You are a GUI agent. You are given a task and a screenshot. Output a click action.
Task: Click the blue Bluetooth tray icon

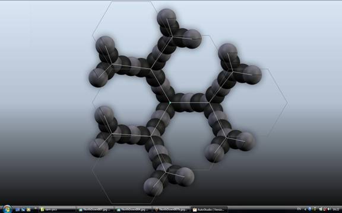310,209
